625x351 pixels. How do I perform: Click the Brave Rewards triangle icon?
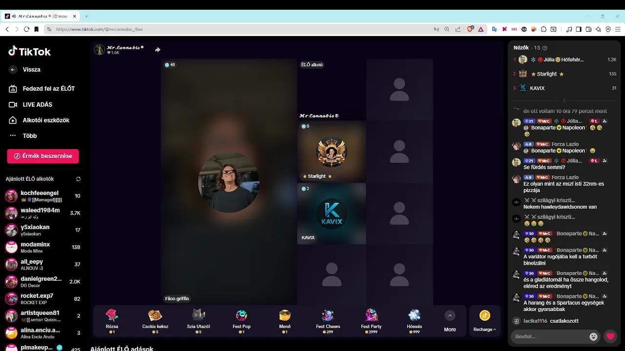click(481, 29)
